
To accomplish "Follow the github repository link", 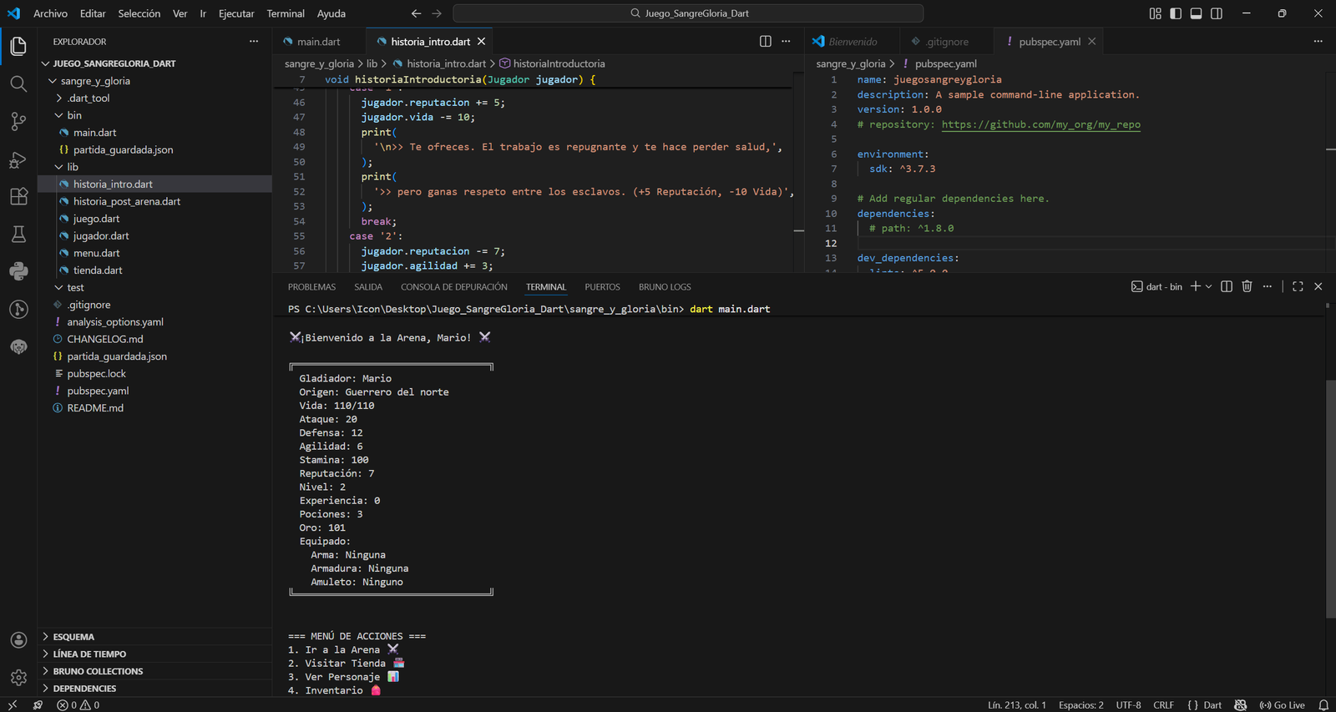I will pos(1040,124).
